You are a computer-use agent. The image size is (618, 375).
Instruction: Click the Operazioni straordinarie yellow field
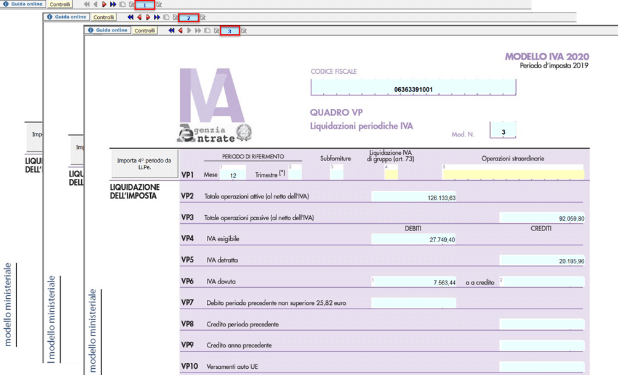[x=513, y=172]
